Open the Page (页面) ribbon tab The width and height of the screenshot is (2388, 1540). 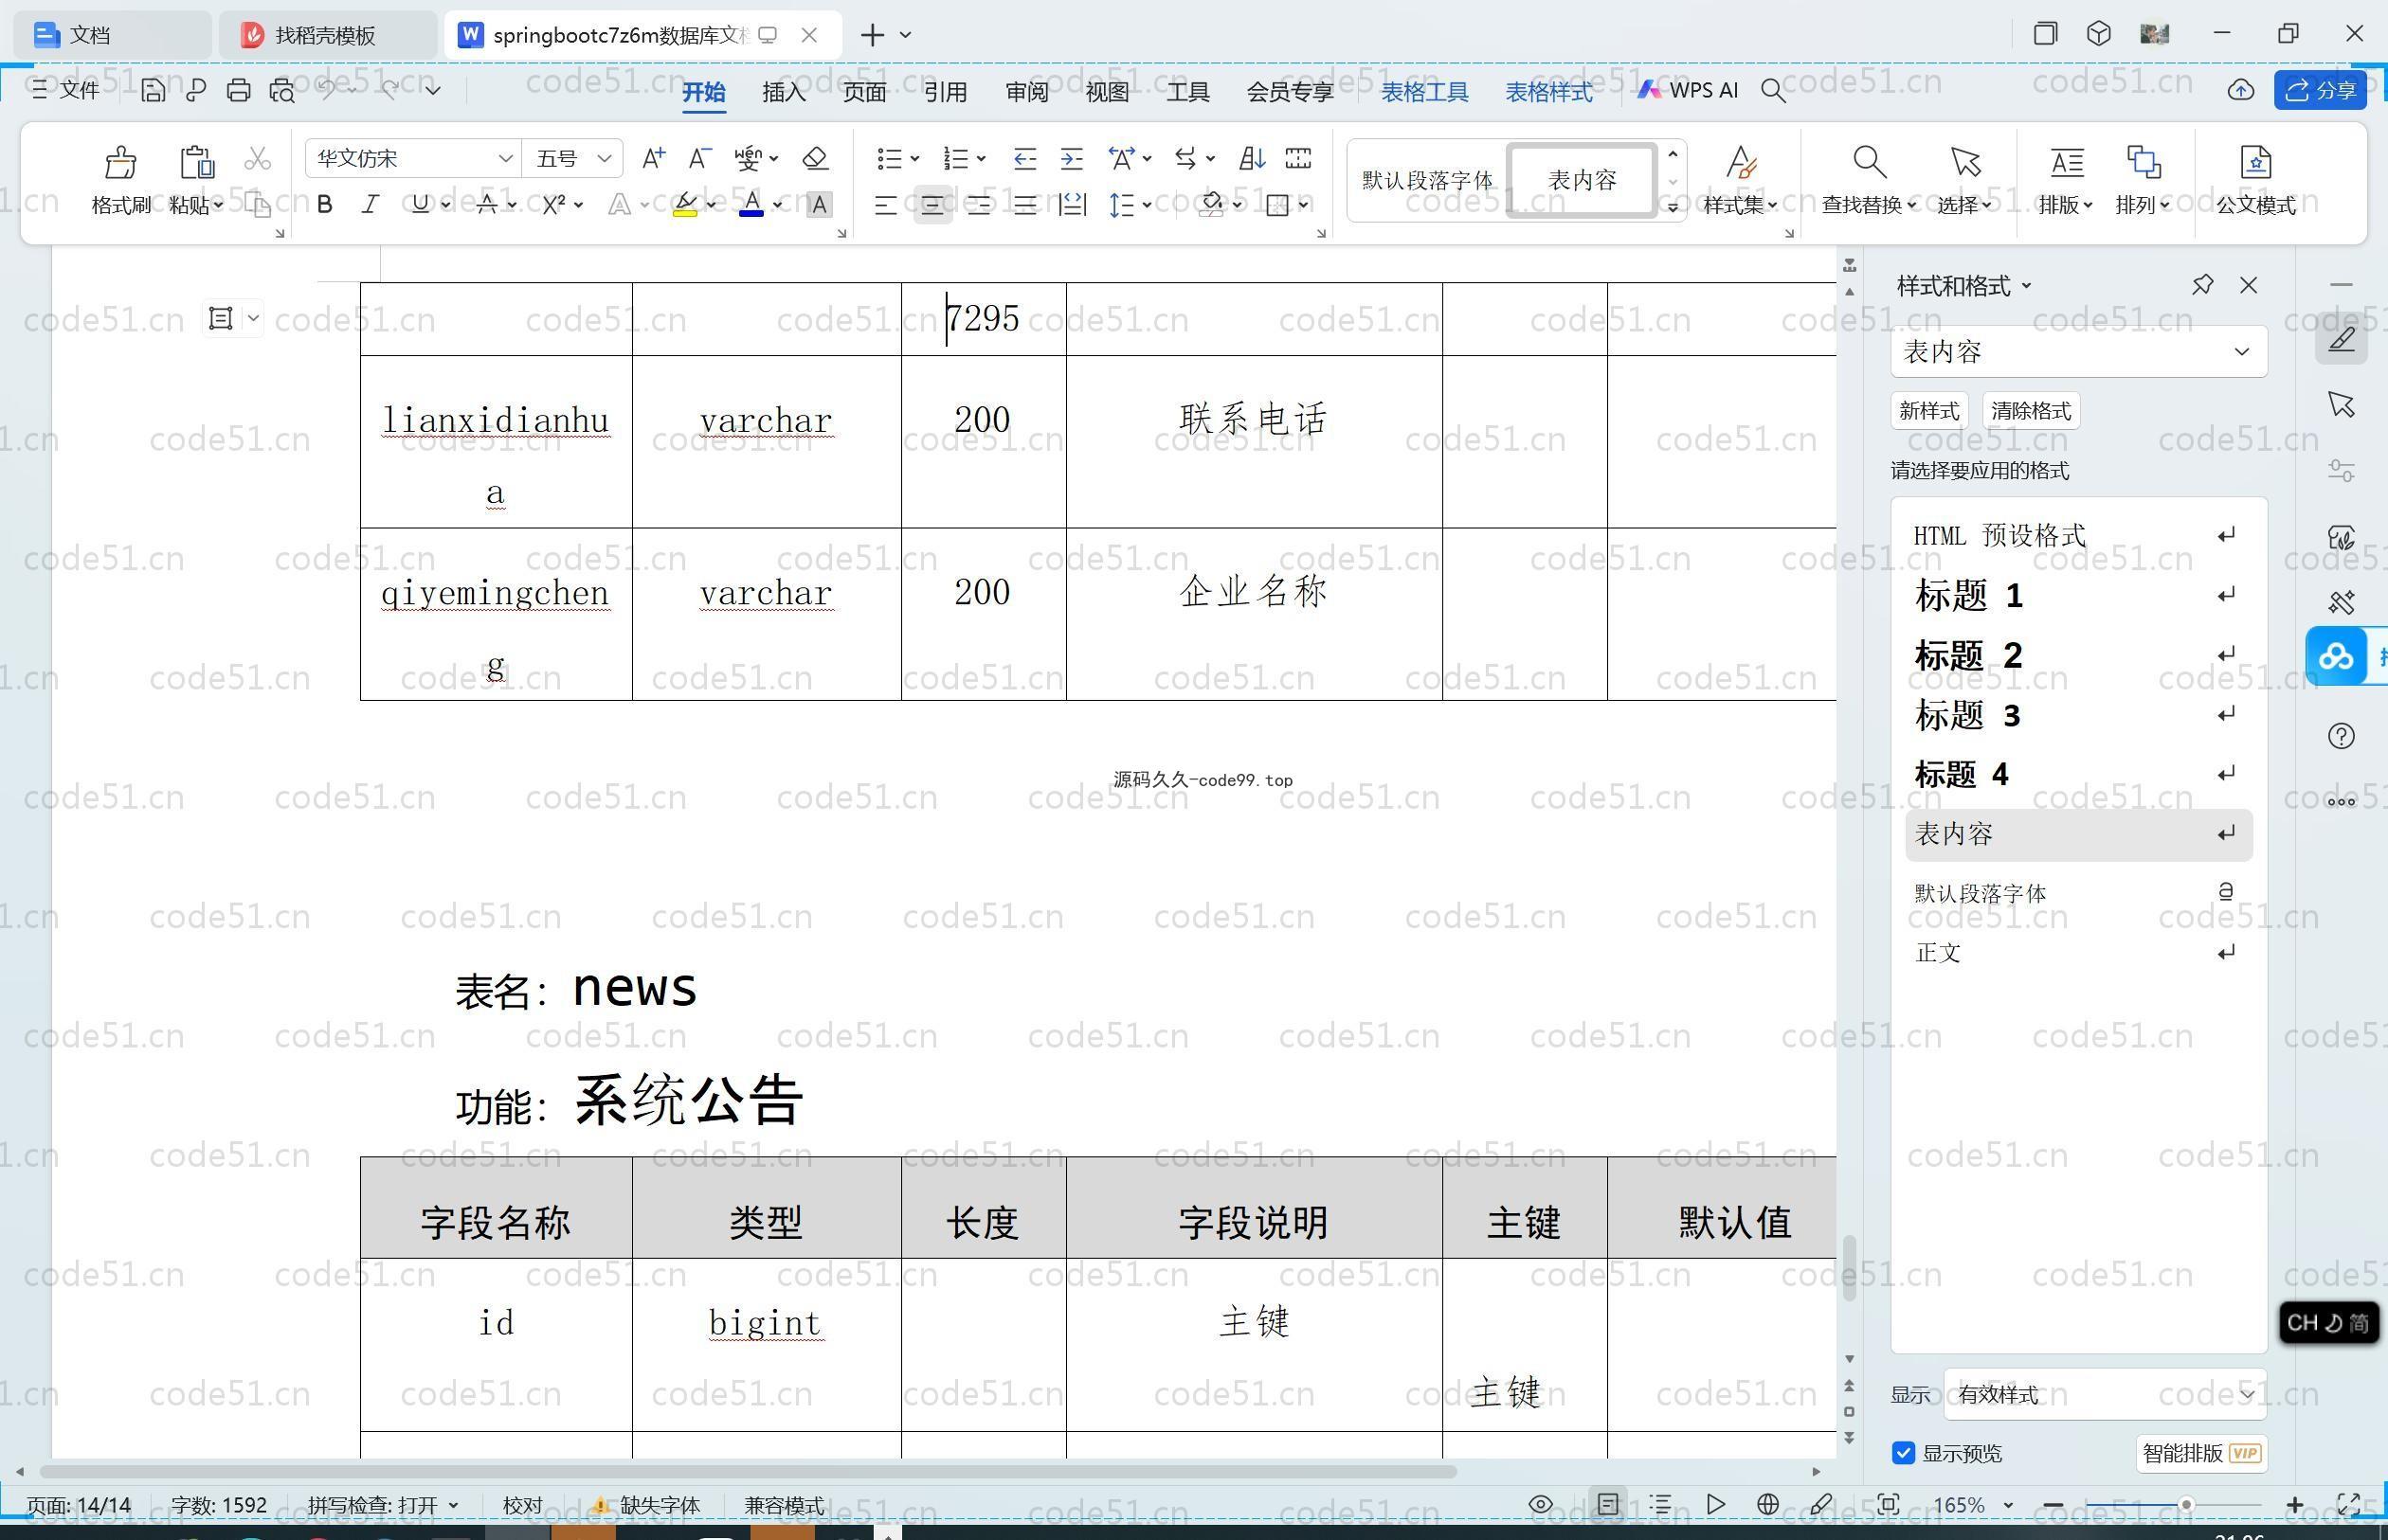point(864,92)
